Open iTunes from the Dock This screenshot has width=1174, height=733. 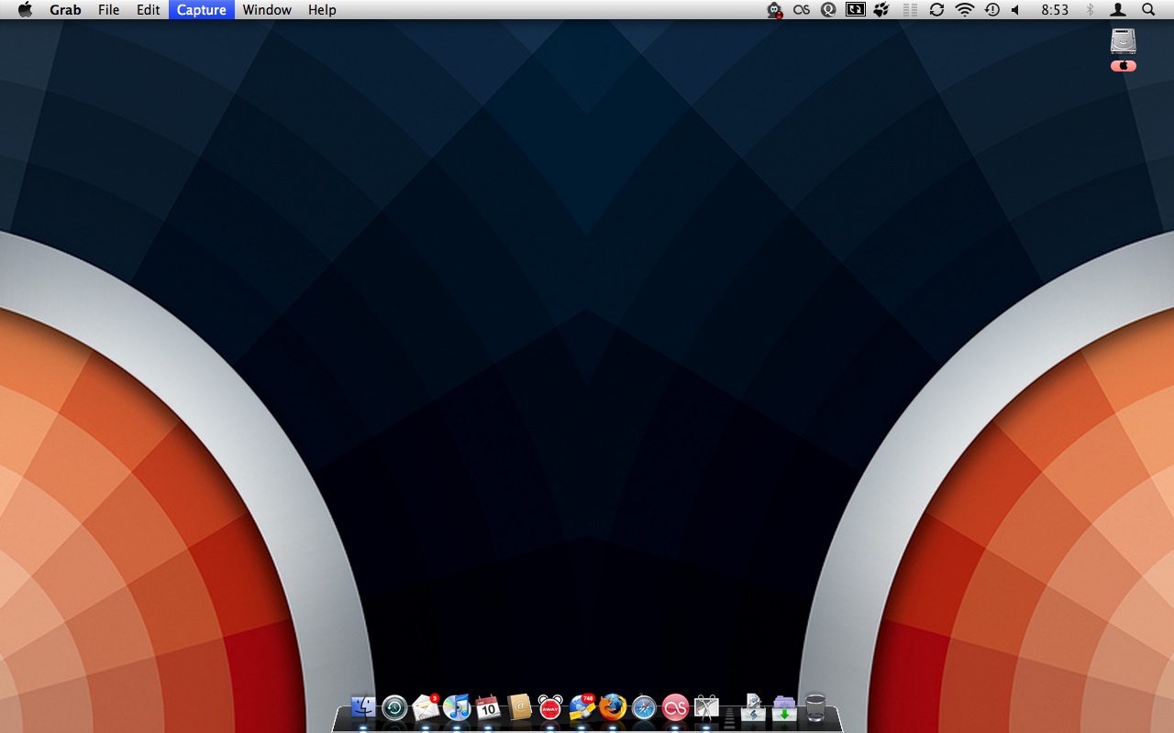(457, 706)
